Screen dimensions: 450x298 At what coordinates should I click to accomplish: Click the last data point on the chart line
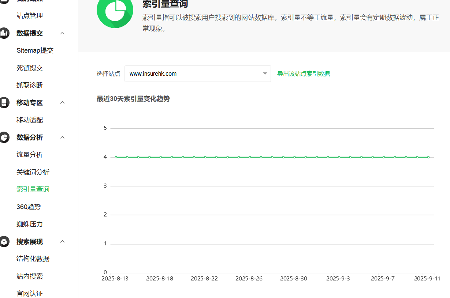tap(428, 157)
